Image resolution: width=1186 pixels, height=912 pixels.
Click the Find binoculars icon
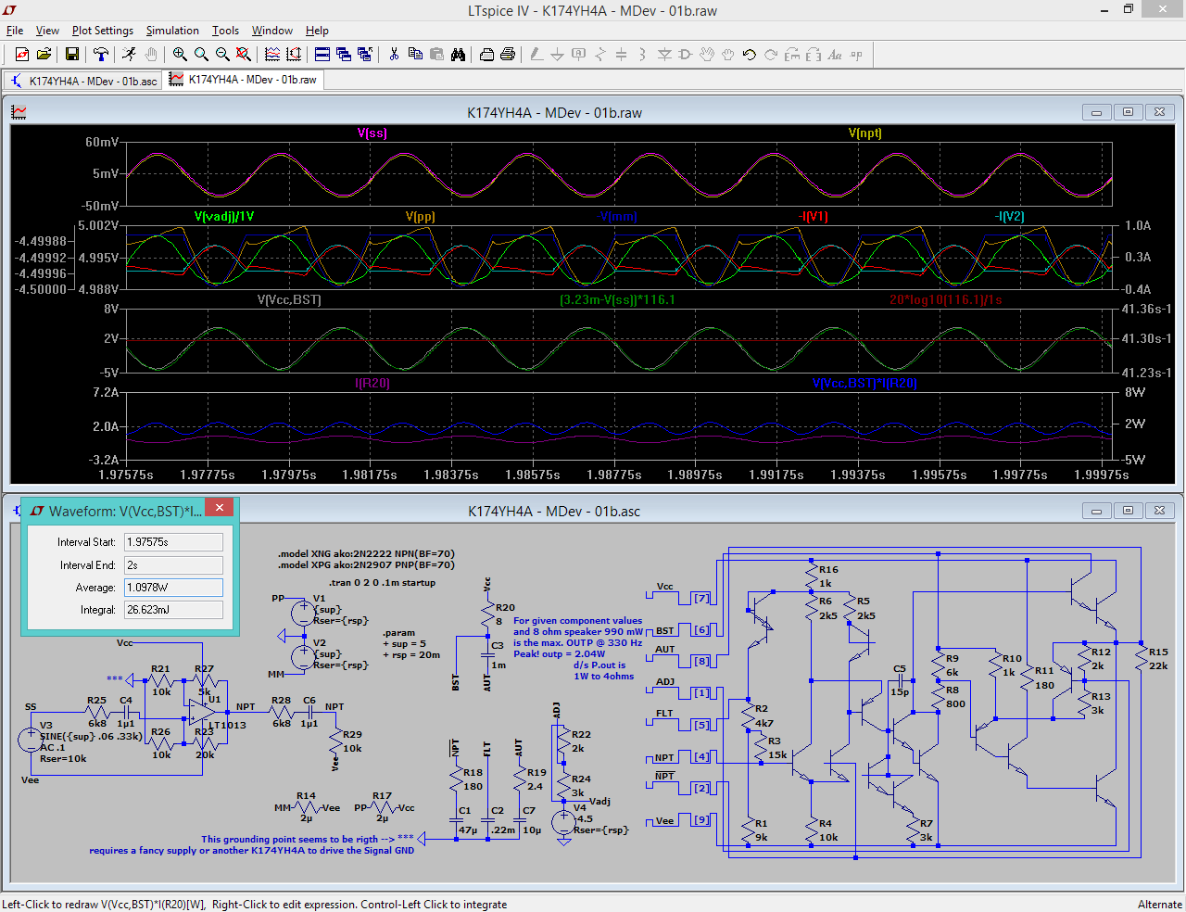point(458,55)
